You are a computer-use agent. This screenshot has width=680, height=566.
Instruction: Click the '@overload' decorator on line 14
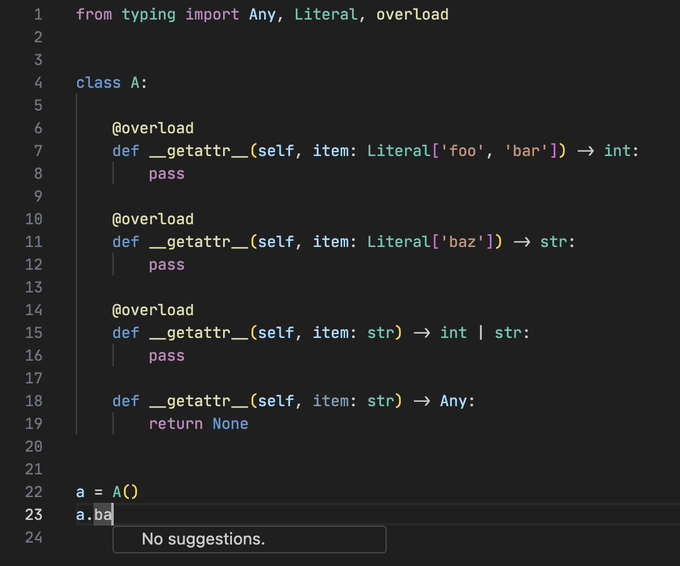[153, 310]
